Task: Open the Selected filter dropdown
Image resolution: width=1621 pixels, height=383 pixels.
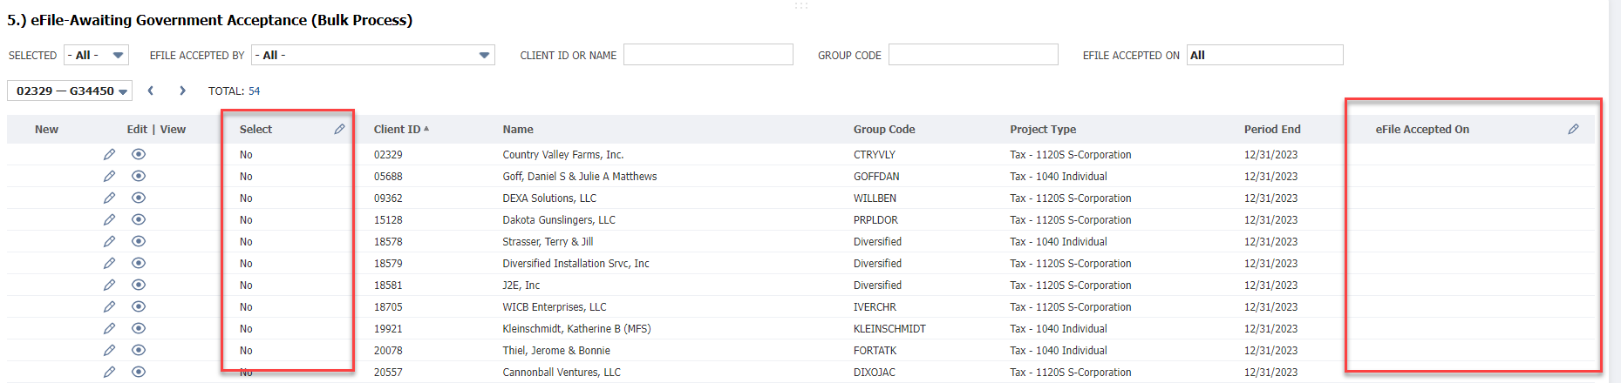Action: point(97,55)
